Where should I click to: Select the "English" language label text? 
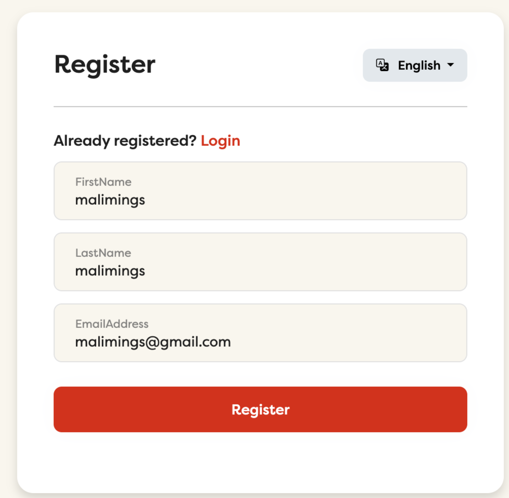coord(419,66)
